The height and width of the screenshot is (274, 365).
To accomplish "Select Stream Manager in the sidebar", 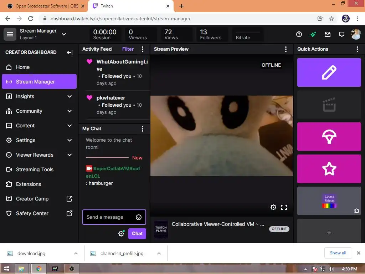I will click(x=39, y=82).
